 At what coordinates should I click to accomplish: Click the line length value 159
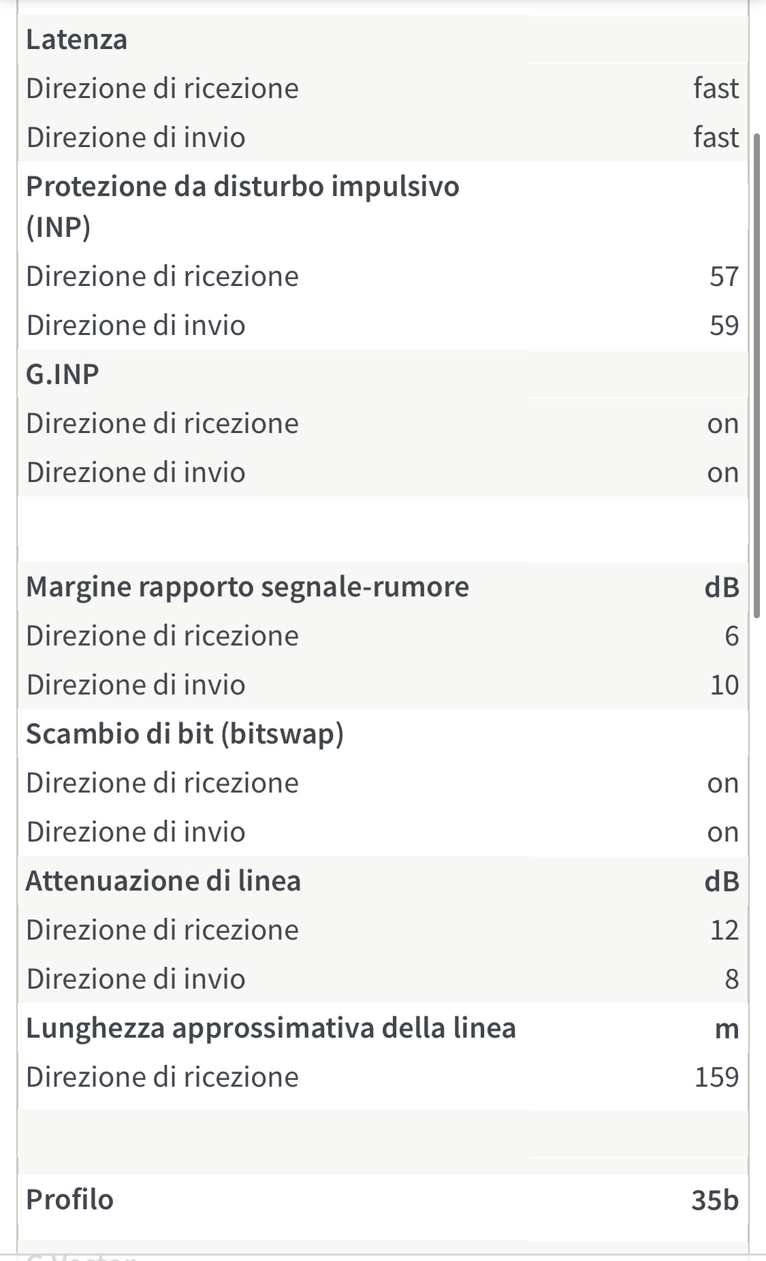point(716,1077)
